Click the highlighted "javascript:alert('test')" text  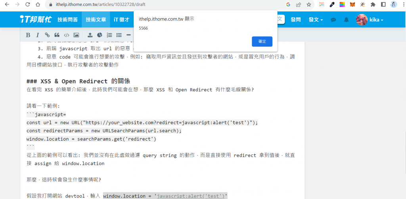click(191, 196)
